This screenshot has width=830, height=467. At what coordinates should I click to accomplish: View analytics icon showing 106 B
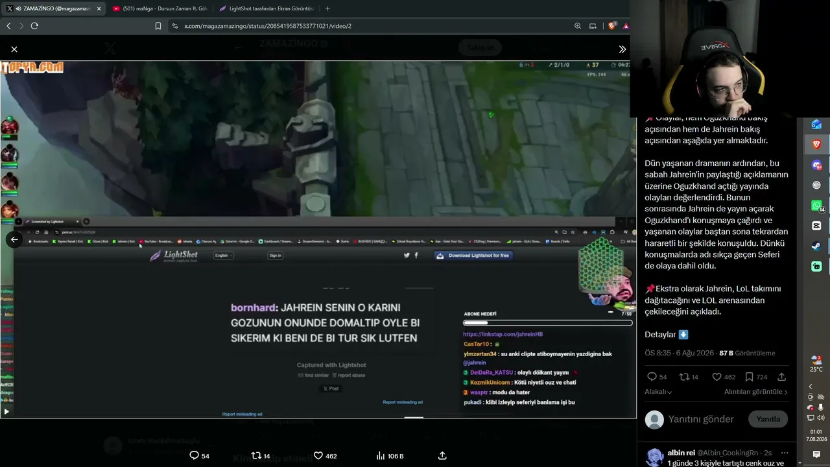[x=390, y=456]
